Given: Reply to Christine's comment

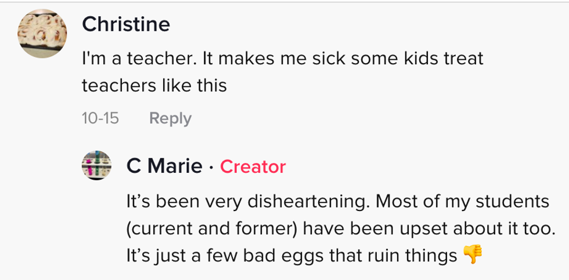Looking at the screenshot, I should coord(170,118).
